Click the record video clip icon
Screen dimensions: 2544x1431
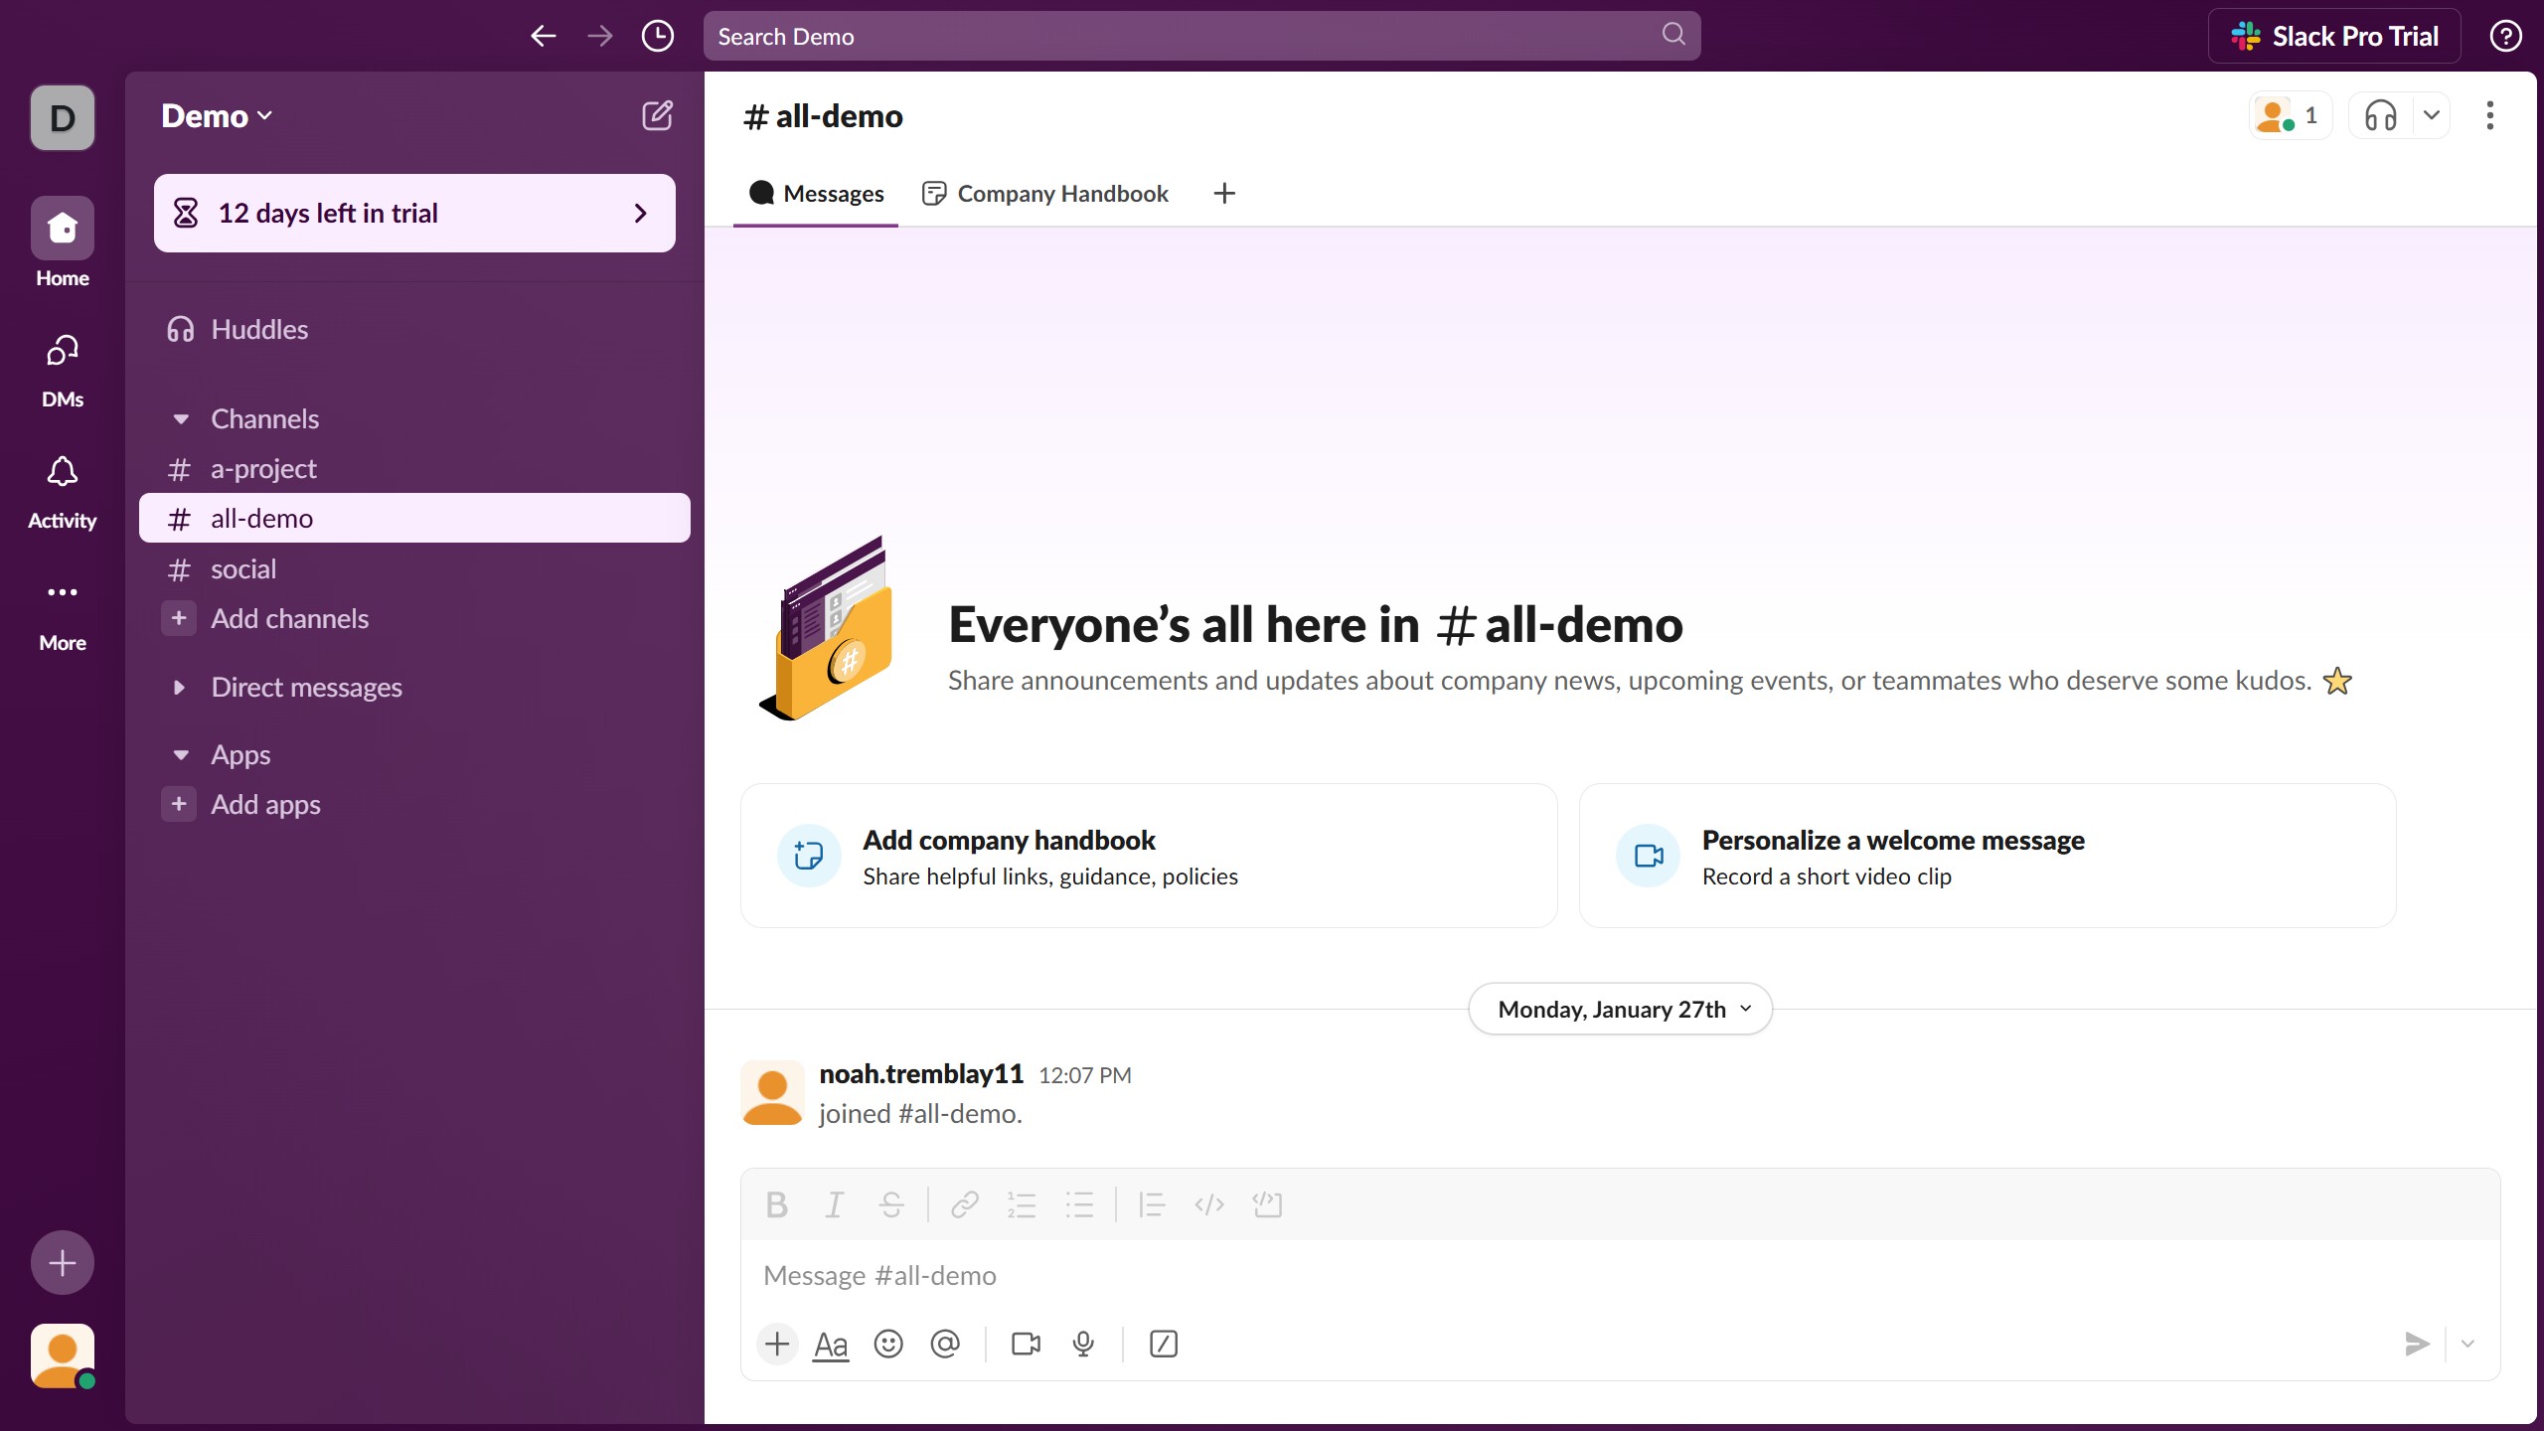(x=1026, y=1344)
